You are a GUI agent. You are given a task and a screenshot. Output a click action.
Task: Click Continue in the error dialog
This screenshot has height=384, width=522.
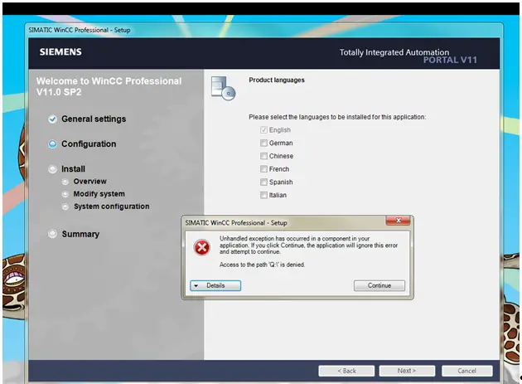tap(379, 285)
